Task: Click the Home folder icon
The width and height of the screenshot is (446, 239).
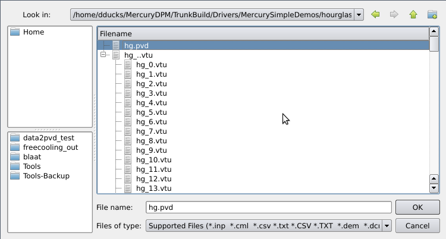Action: pyautogui.click(x=15, y=32)
